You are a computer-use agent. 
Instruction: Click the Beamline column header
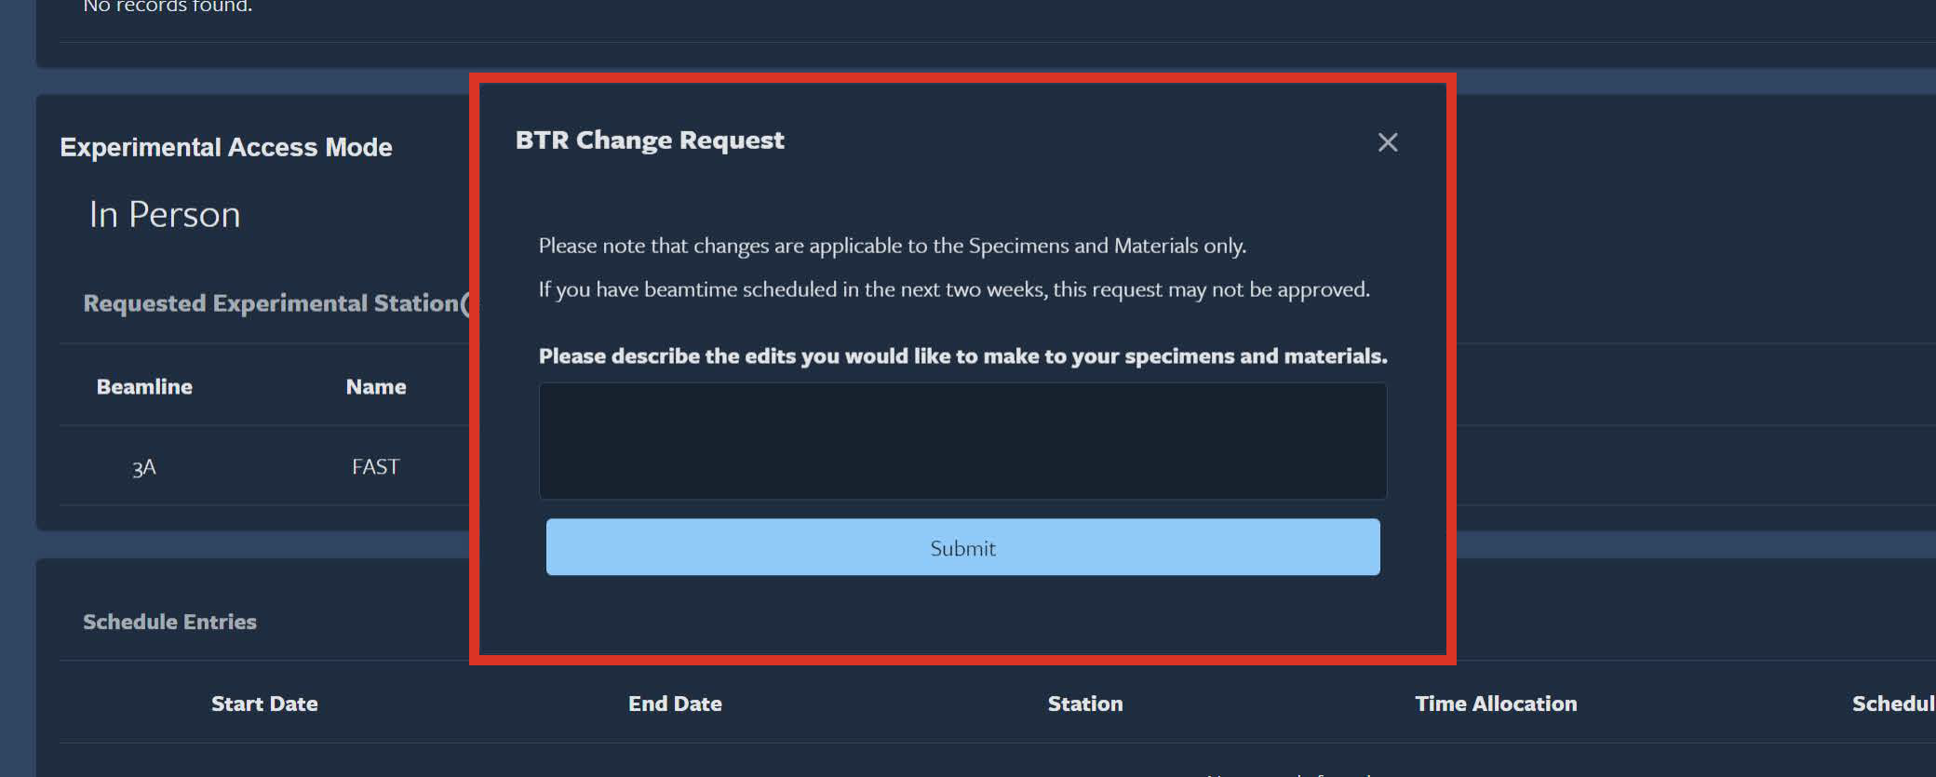tap(144, 386)
